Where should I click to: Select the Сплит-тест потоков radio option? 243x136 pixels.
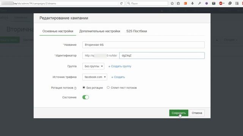pos(108,88)
